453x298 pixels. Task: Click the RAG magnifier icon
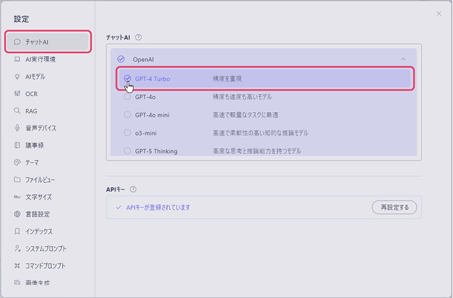pos(17,111)
